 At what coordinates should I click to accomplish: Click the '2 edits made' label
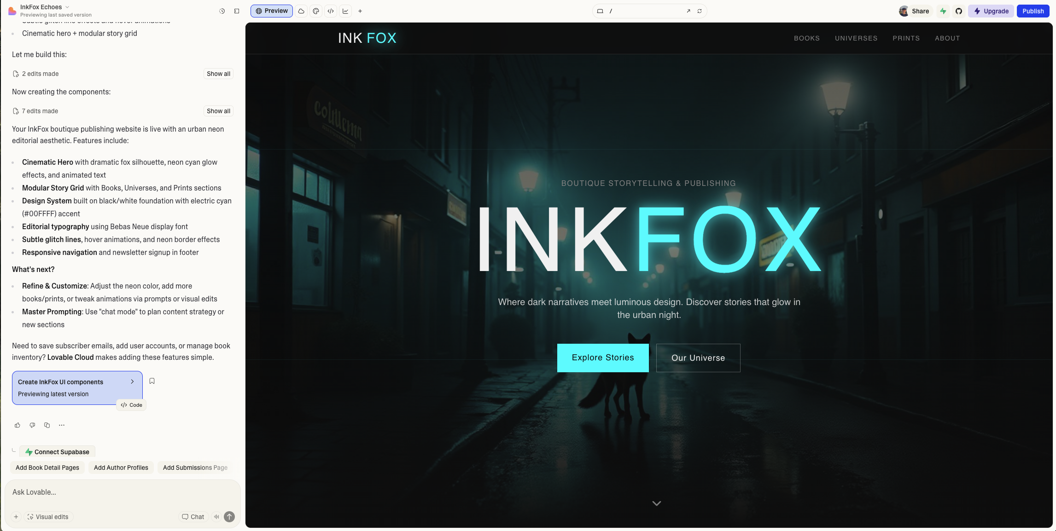pos(40,74)
